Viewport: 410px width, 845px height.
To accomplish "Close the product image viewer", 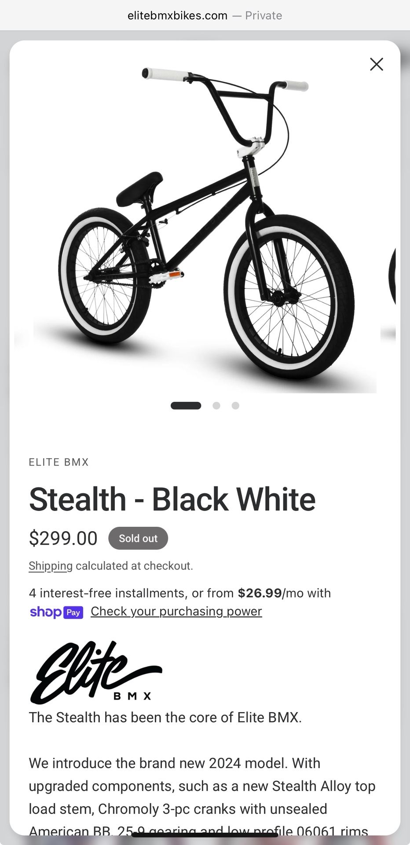I will tap(376, 64).
